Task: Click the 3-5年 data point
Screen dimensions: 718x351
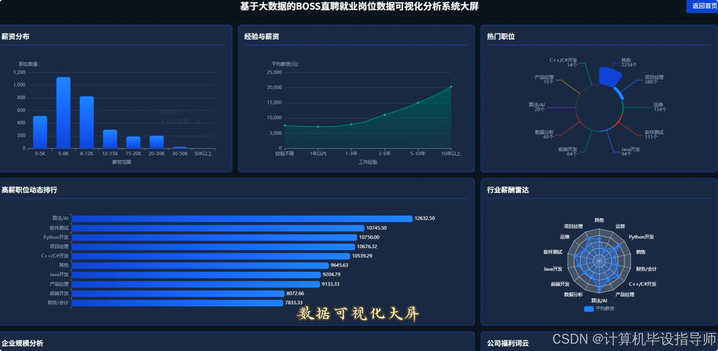Action: pos(384,115)
